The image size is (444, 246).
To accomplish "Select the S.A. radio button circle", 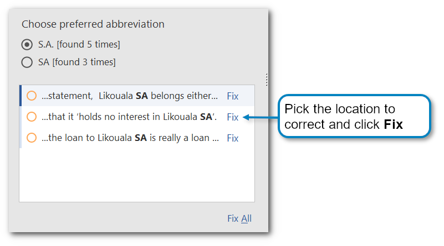I will (x=27, y=44).
